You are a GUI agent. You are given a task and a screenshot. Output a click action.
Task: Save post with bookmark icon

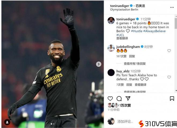click(172, 99)
